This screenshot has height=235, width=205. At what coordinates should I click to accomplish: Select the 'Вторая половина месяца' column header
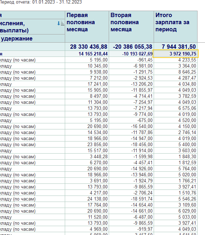[131, 27]
